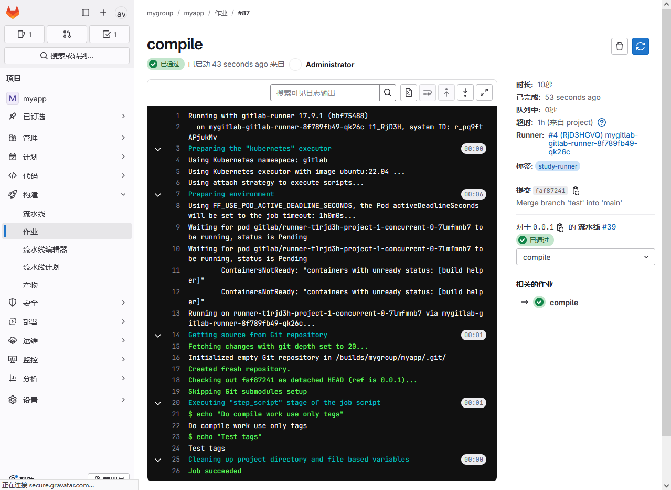Open the compile stage dropdown
Screen dimensions: 671x490
coord(585,257)
